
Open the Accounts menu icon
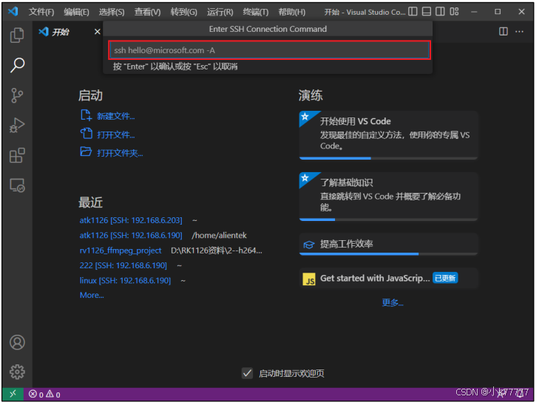coord(17,342)
